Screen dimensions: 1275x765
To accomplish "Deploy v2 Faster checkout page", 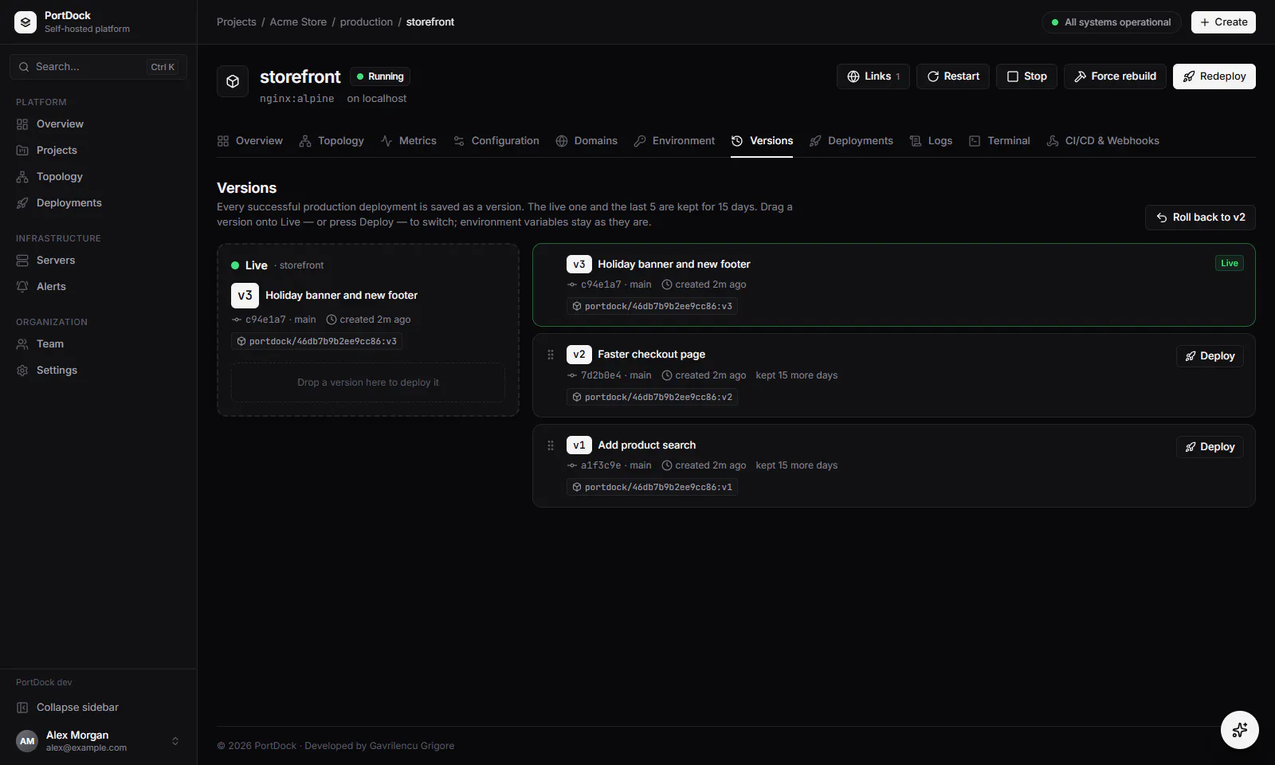I will (x=1210, y=356).
